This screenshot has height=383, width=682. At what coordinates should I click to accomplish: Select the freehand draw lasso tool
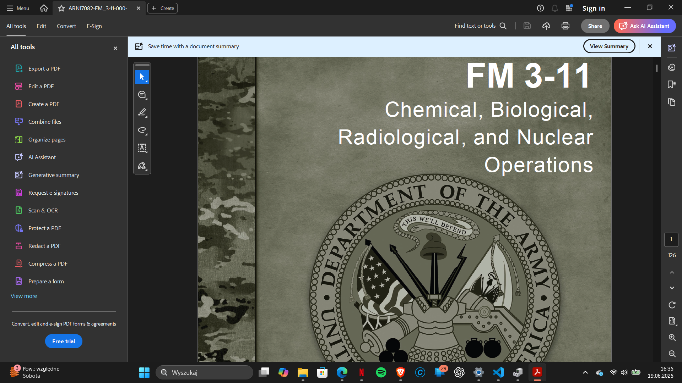pos(142,130)
